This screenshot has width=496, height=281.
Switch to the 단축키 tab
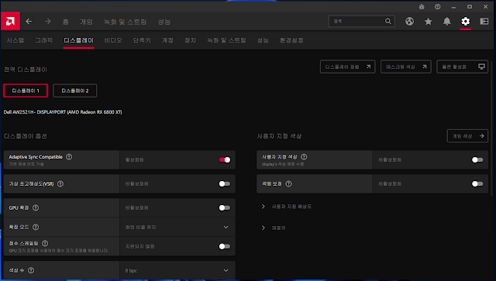[x=142, y=40]
